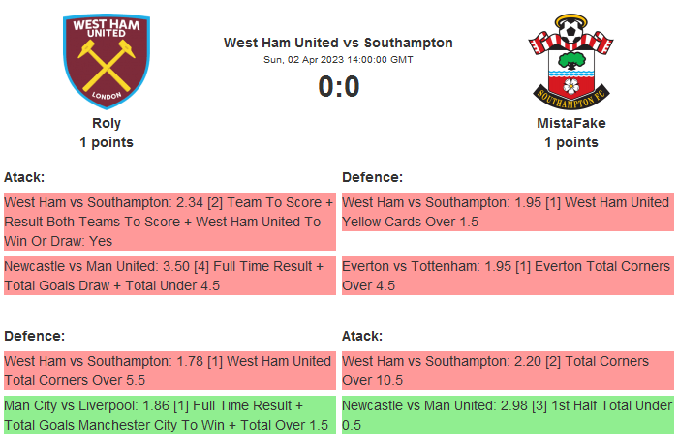This screenshot has width=678, height=445.
Task: Click the match date Sun, 02 Apr 2023
Action: 338,60
